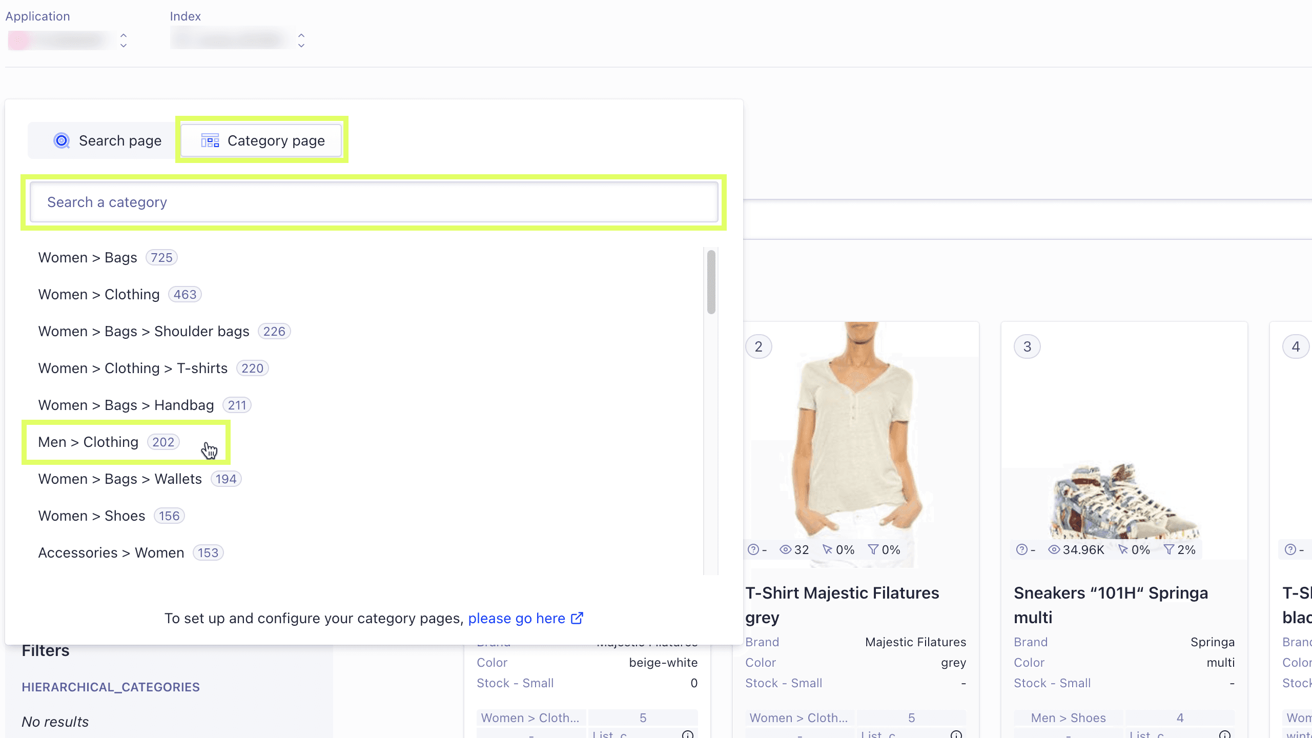Click the 725 count badge

(x=161, y=257)
